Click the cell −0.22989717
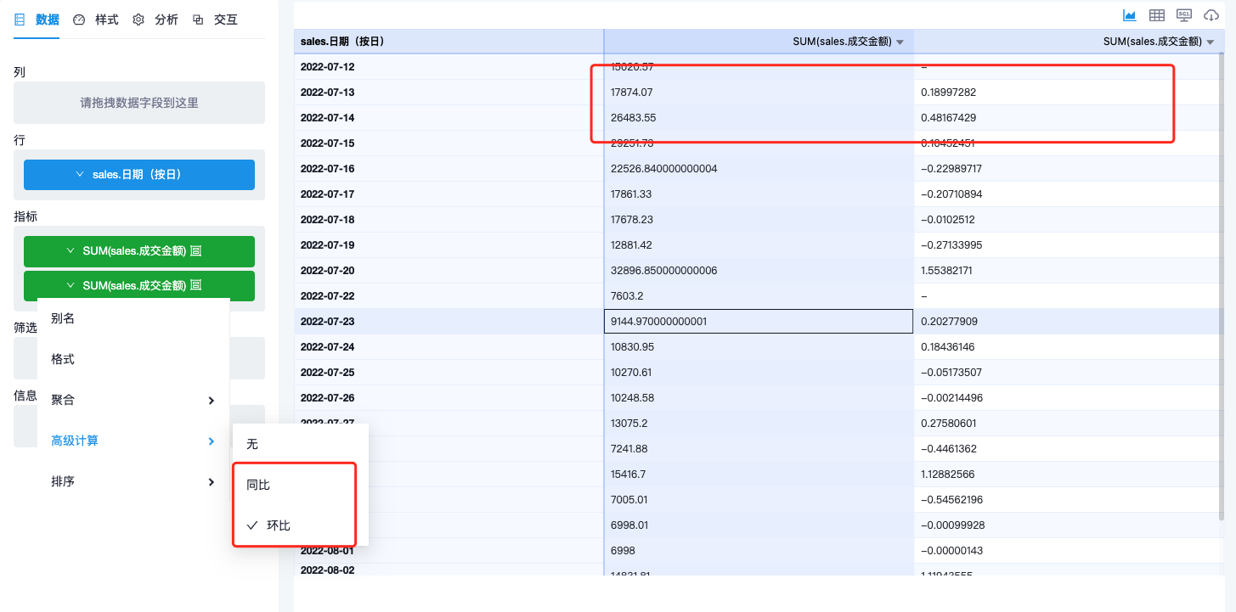The width and height of the screenshot is (1236, 612). click(1070, 169)
